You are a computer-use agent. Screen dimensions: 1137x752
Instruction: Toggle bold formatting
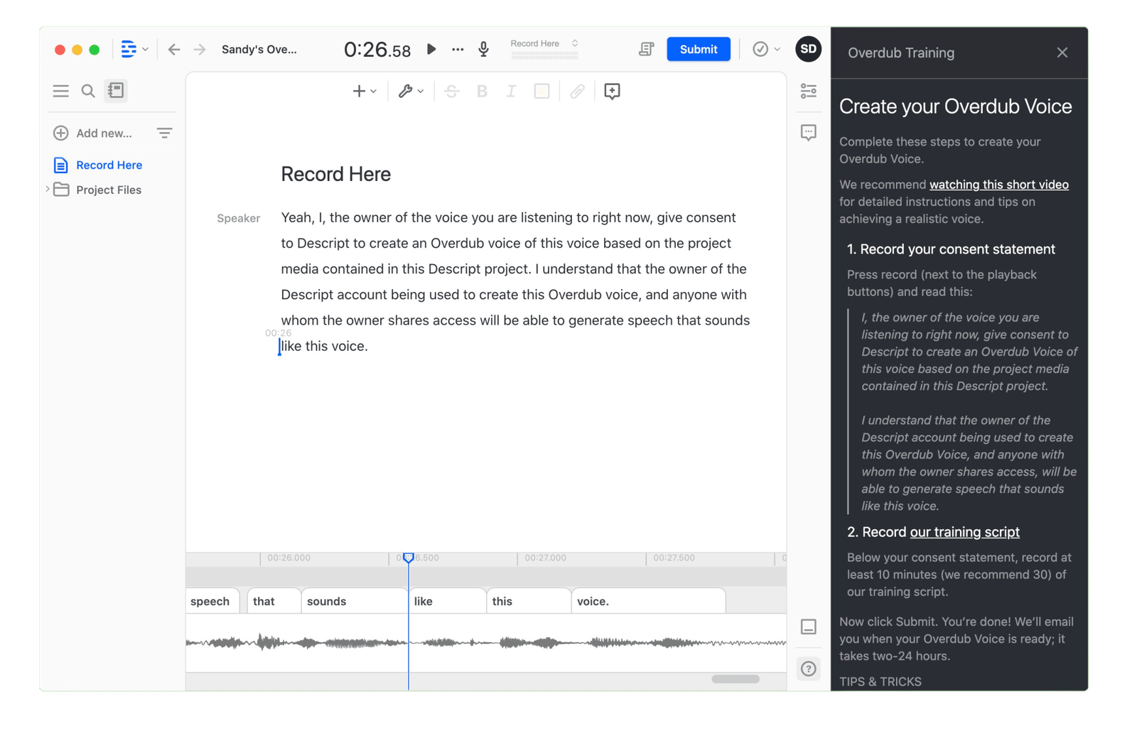(x=482, y=91)
